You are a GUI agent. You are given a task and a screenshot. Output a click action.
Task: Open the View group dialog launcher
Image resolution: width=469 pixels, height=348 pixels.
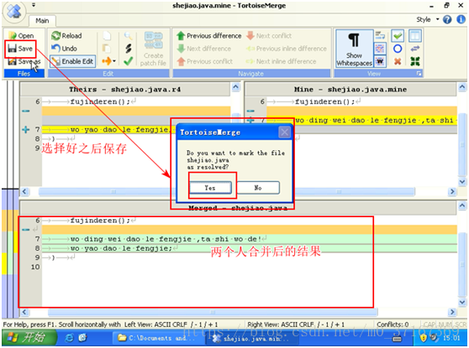click(x=419, y=74)
